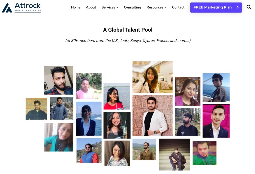This screenshot has height=174, width=255.
Task: Open photo of bearded man in plaid shirt
Action: [x=59, y=80]
